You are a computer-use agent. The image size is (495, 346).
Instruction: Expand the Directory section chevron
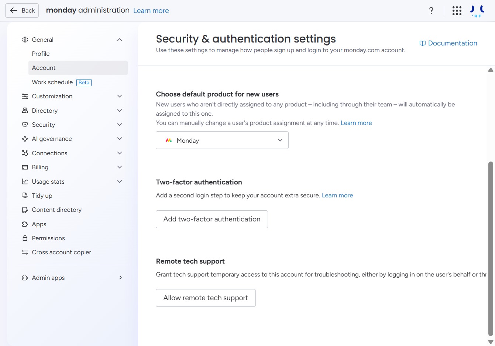[x=120, y=111]
